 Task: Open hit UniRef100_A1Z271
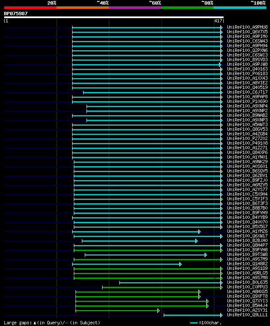[x=247, y=148]
